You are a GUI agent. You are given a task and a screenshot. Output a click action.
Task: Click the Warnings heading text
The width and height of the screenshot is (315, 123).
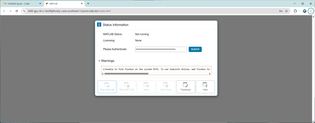click(108, 61)
